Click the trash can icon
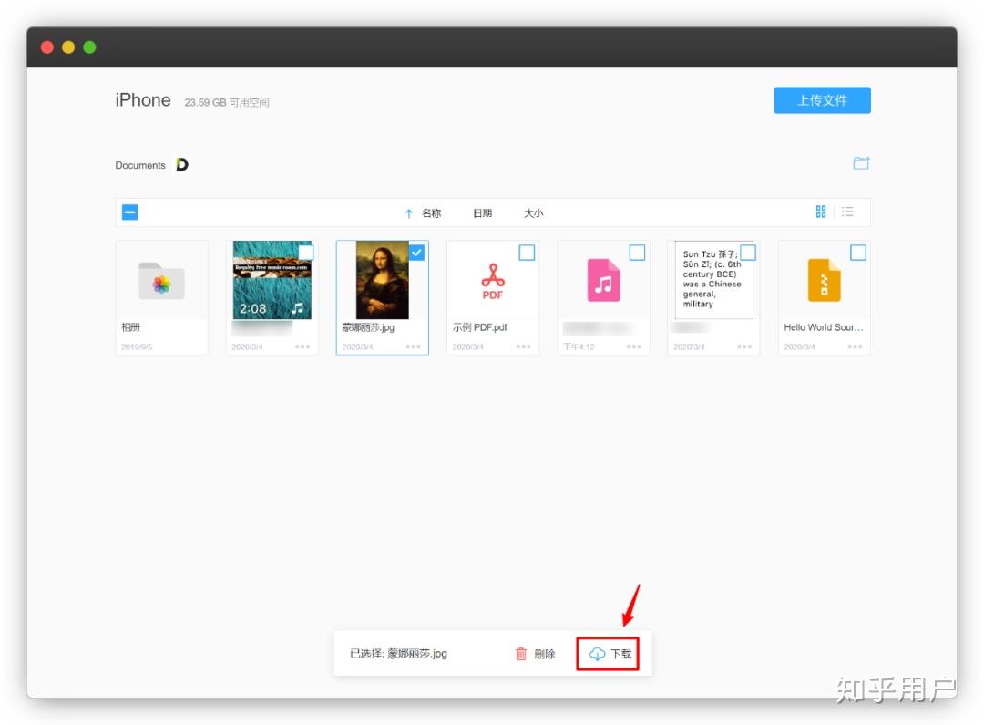 point(521,654)
